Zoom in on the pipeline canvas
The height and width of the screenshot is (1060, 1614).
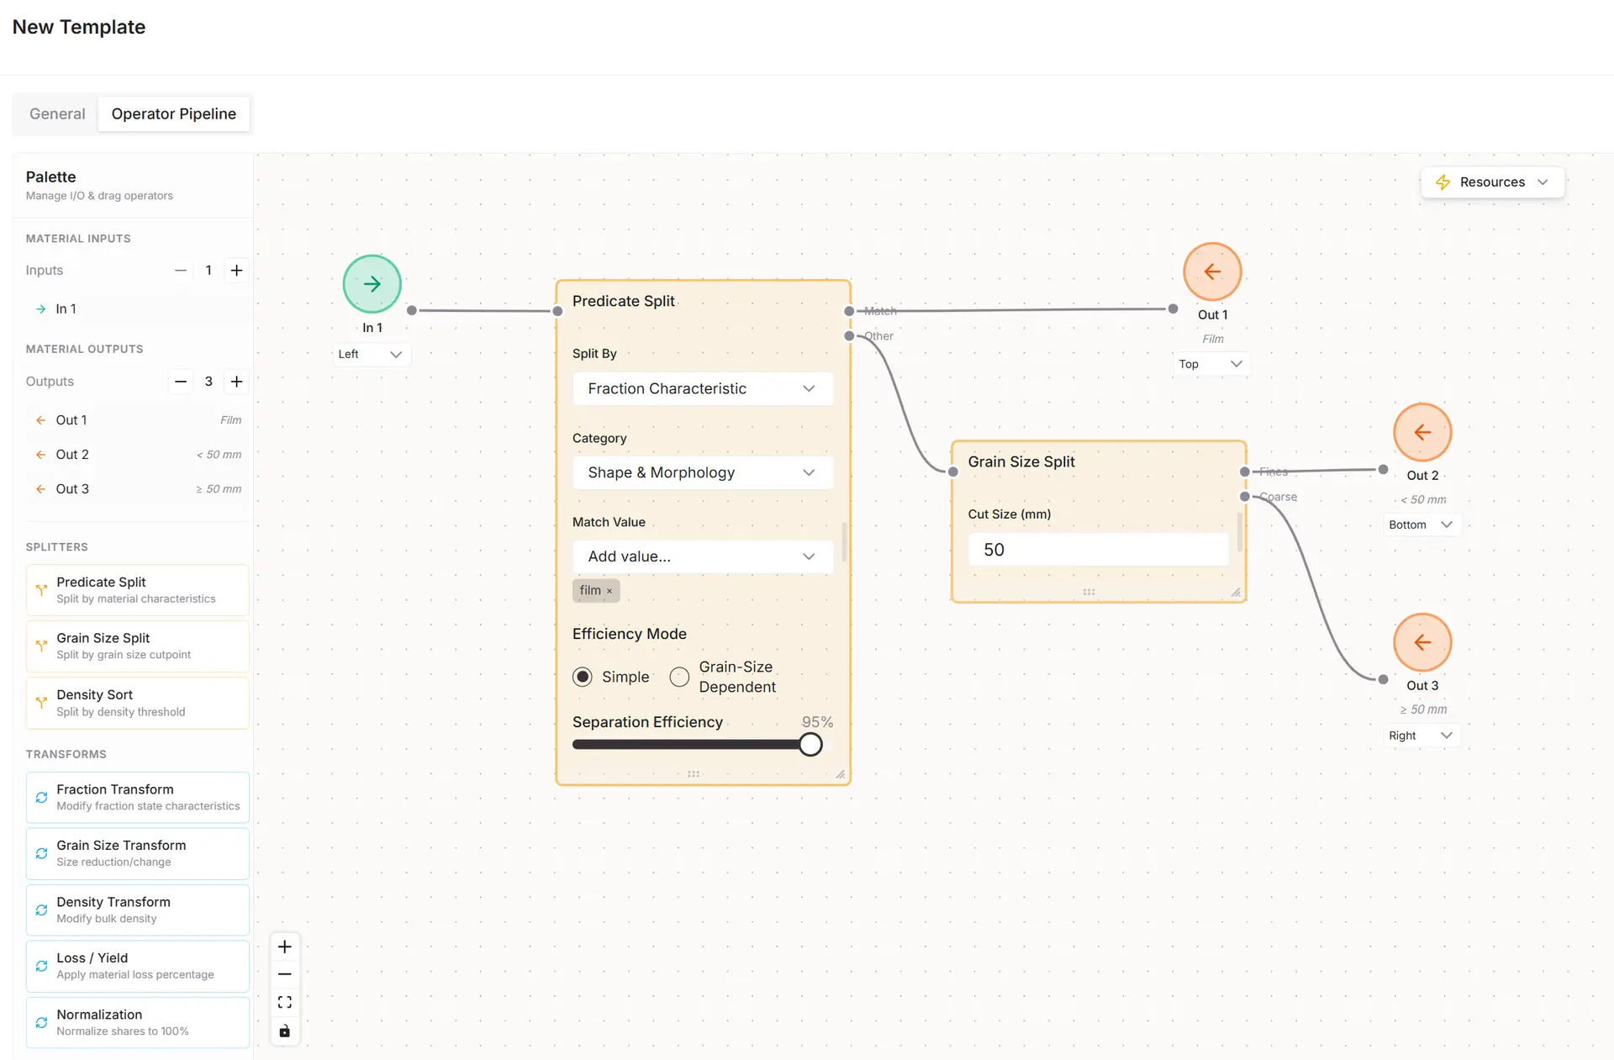pyautogui.click(x=285, y=947)
